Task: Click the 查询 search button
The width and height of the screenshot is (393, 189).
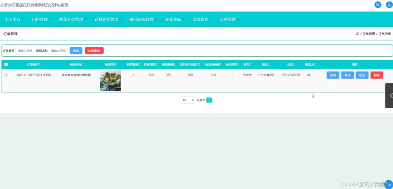Action: tap(76, 51)
